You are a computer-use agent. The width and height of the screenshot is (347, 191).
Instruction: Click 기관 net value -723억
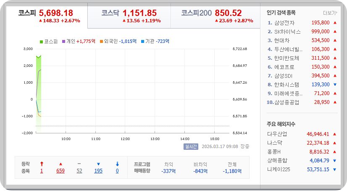point(163,41)
